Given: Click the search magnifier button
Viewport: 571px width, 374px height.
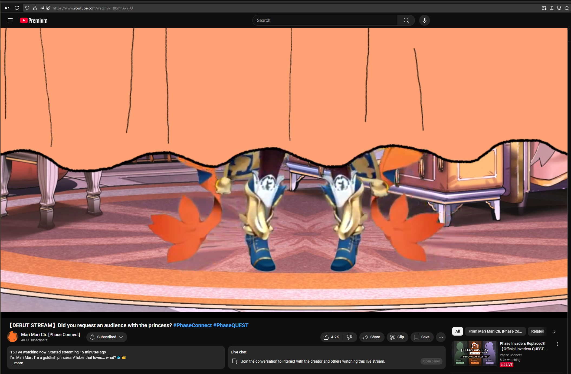Looking at the screenshot, I should click(x=406, y=20).
